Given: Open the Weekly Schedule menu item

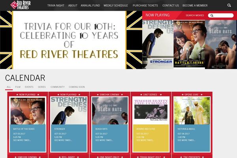Looking at the screenshot, I should click(116, 6).
